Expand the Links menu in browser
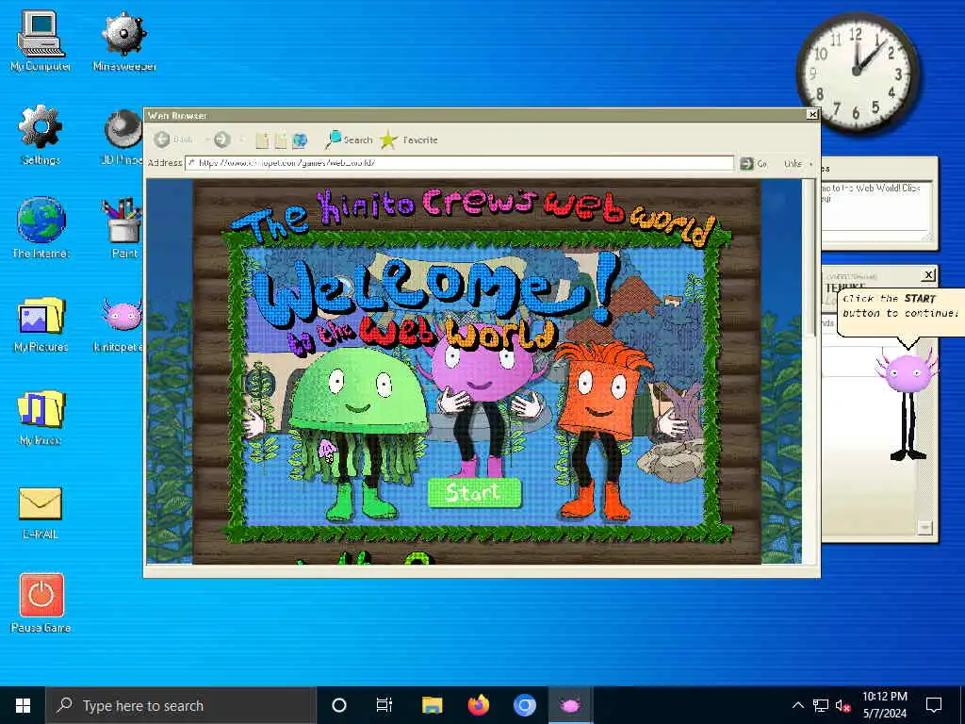 798,163
